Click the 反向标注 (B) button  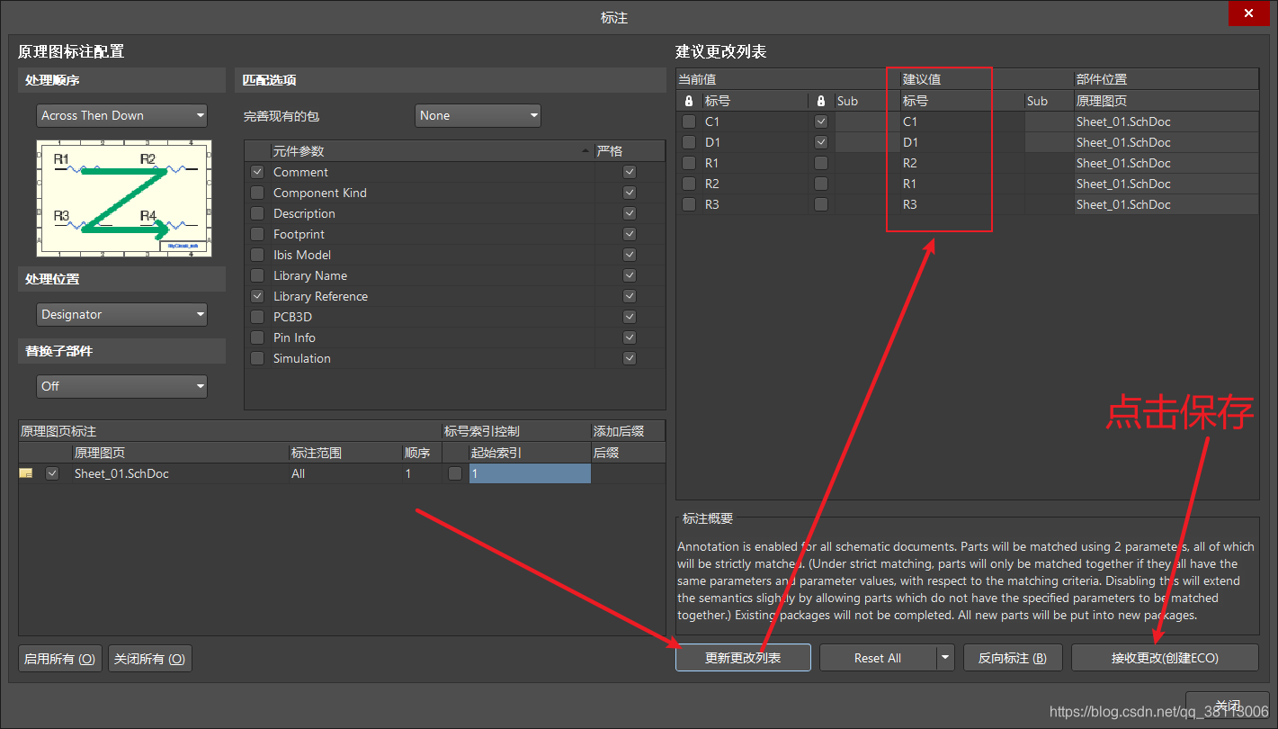point(1013,658)
